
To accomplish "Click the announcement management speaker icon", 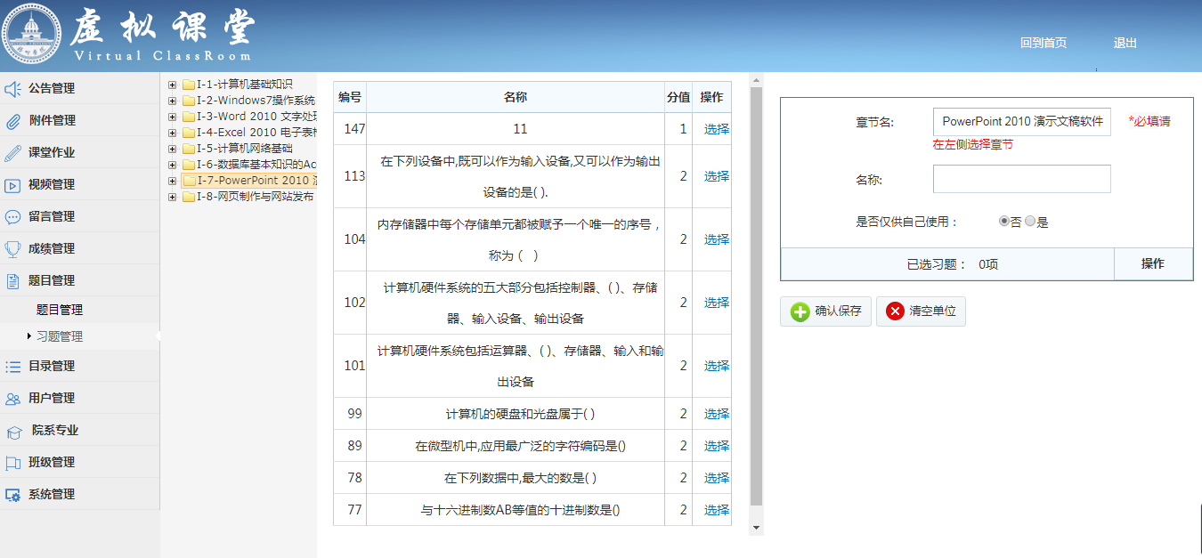I will tap(12, 89).
